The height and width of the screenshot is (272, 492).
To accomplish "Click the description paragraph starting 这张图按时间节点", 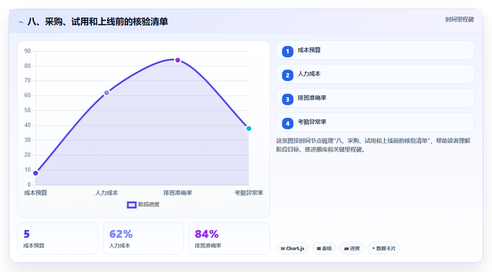I will click(373, 145).
